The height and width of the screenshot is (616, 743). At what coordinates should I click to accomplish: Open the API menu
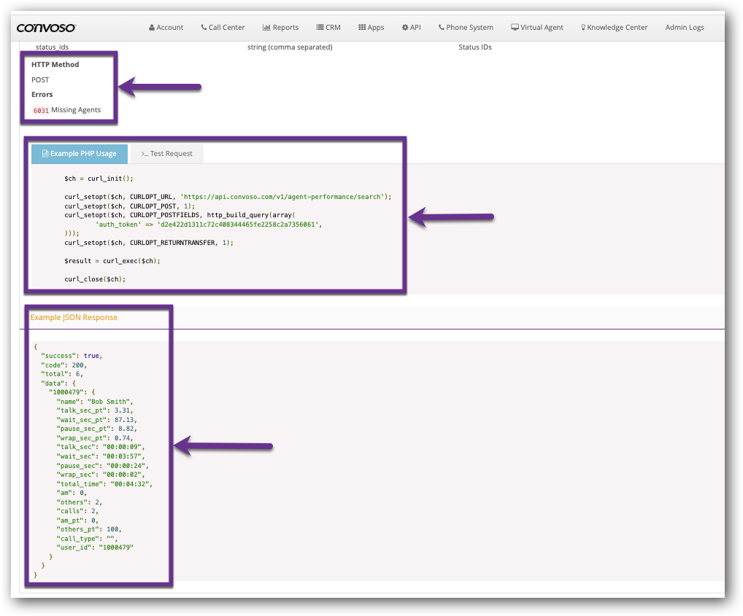[x=412, y=28]
